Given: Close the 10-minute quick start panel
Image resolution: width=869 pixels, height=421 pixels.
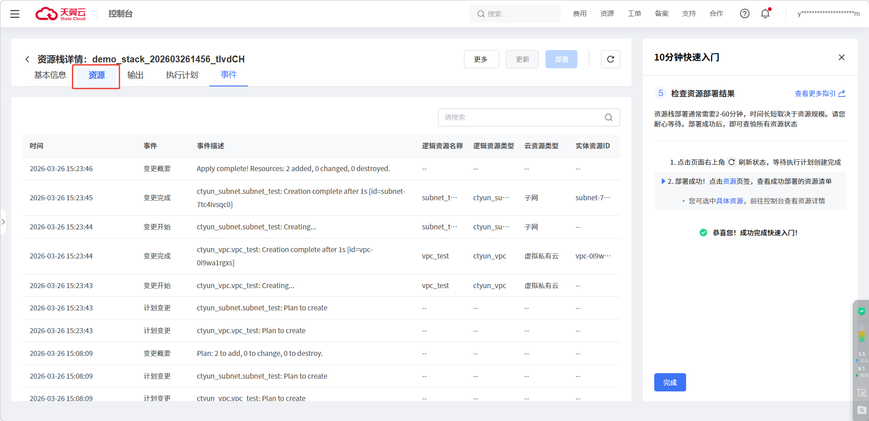Looking at the screenshot, I should (841, 57).
